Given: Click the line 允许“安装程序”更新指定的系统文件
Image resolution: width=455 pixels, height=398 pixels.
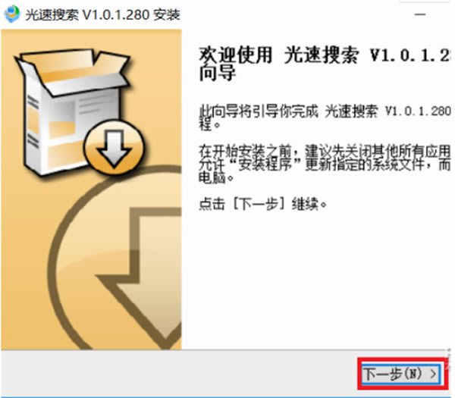Looking at the screenshot, I should tap(325, 165).
